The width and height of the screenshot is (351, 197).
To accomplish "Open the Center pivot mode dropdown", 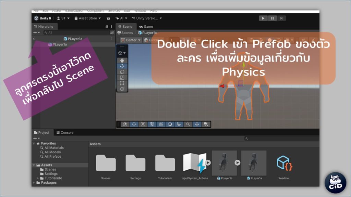I will [131, 40].
